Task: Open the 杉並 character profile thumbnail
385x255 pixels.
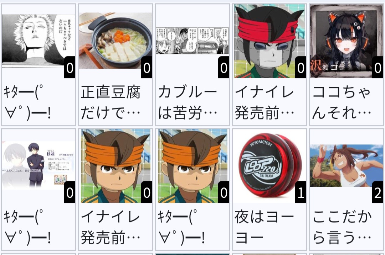Action: point(38,166)
